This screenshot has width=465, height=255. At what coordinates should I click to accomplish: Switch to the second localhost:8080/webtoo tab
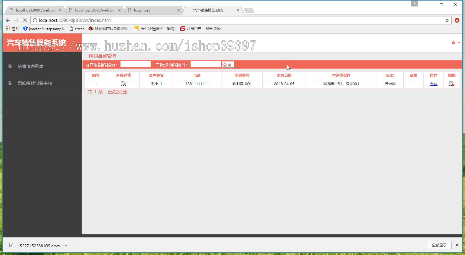click(95, 10)
